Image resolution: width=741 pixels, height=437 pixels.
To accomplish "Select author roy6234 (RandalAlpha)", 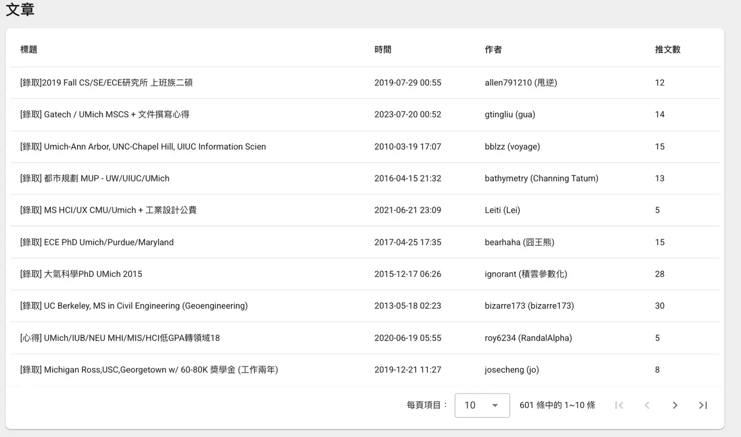I will pyautogui.click(x=529, y=338).
